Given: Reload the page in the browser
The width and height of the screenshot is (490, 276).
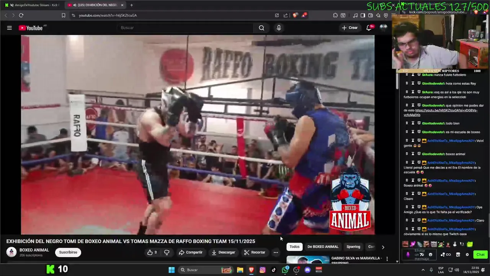Looking at the screenshot, I should (21, 15).
